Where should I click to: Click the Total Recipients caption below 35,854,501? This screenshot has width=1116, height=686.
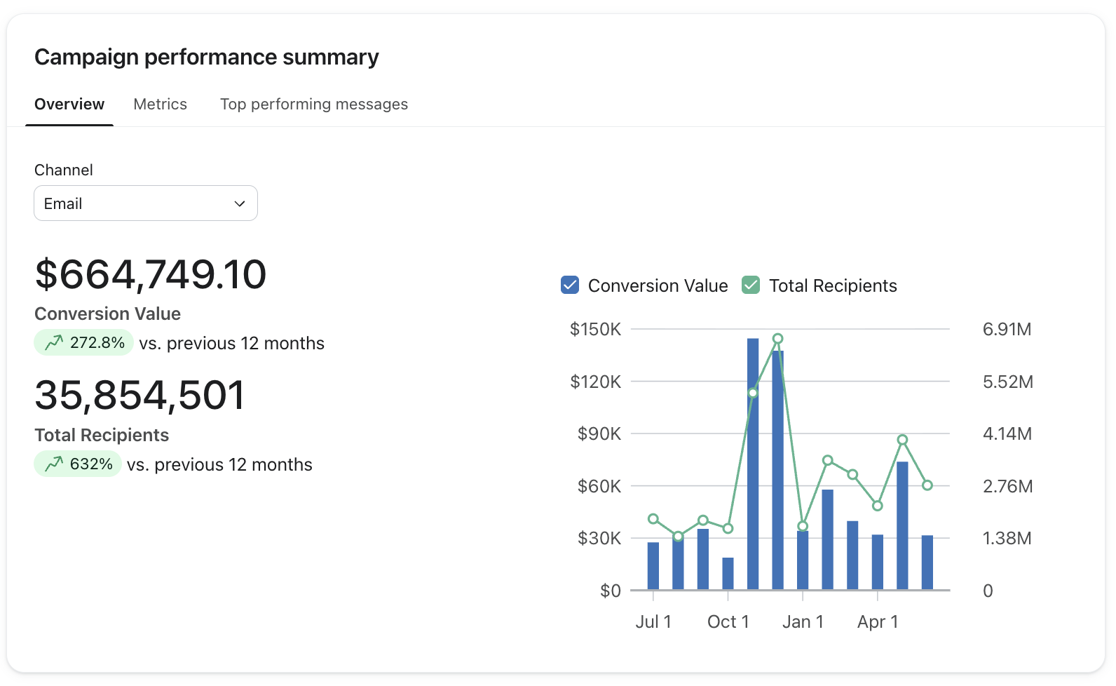point(102,435)
